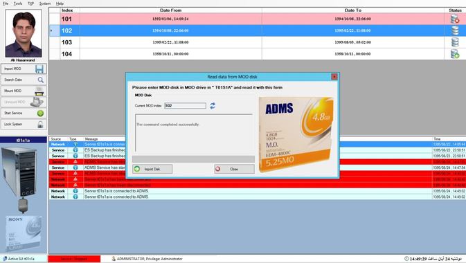Click the Import Disk button in dialog
The height and width of the screenshot is (263, 466).
(x=152, y=169)
